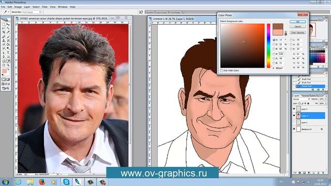Enable Only Web Colors checkbox
Screen dimensions: 331x186
coord(221,71)
